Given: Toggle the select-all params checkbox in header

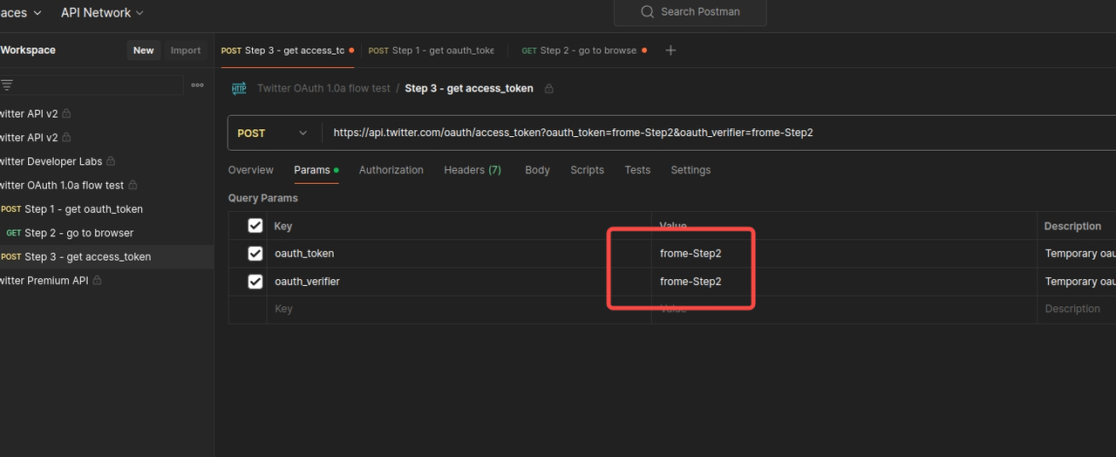Looking at the screenshot, I should [x=255, y=226].
